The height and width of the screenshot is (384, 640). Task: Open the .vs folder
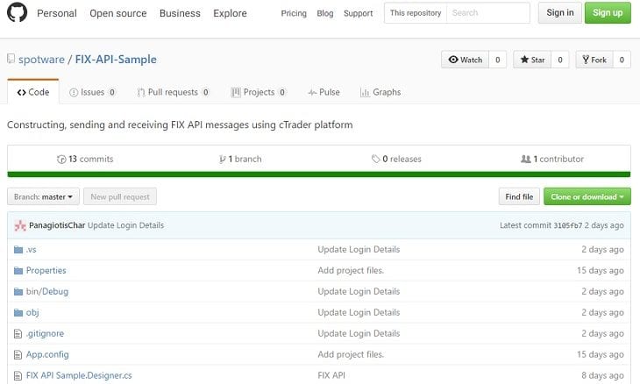click(31, 250)
